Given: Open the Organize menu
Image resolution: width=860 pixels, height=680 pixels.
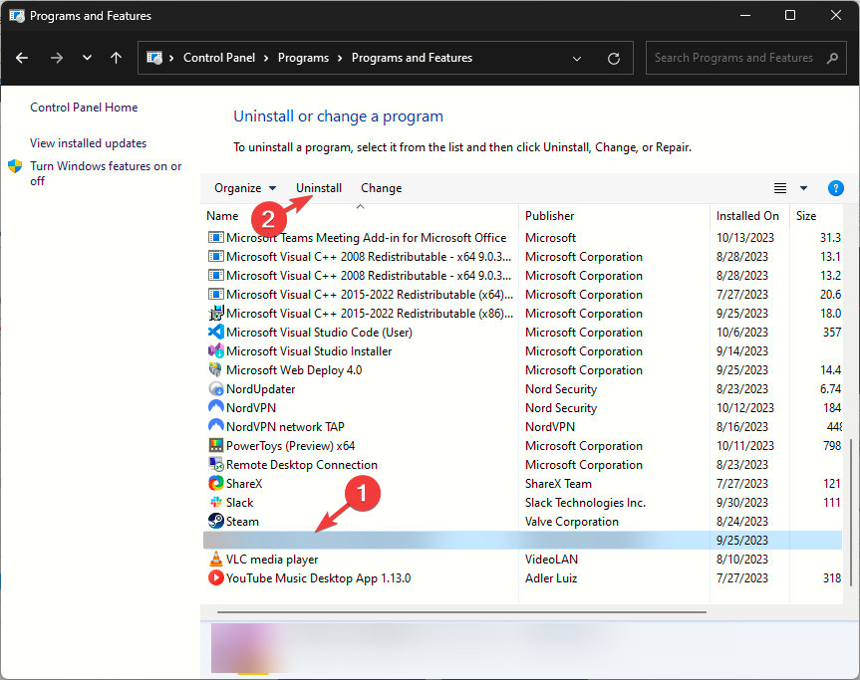Looking at the screenshot, I should point(244,188).
